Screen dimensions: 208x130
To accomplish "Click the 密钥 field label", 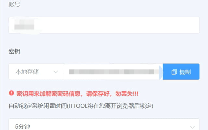I will (14, 51).
